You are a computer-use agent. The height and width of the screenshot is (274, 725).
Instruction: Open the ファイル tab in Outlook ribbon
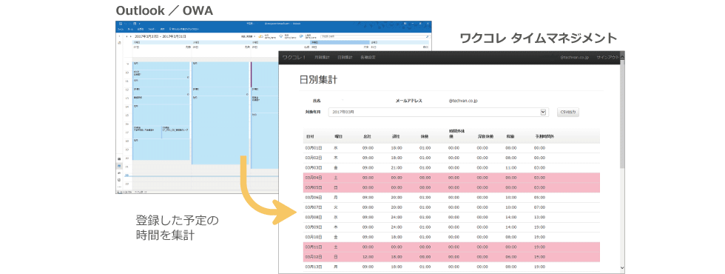pos(120,29)
